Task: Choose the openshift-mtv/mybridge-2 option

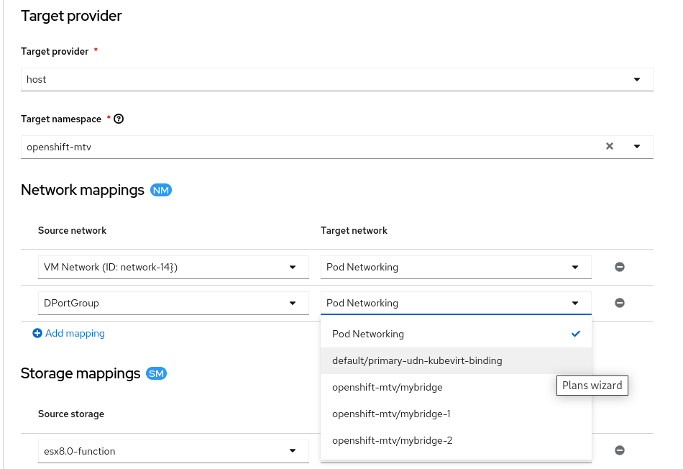Action: (392, 440)
